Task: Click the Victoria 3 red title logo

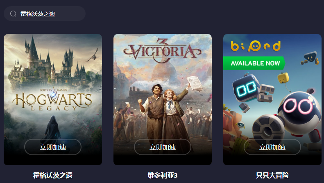Action: (162, 51)
